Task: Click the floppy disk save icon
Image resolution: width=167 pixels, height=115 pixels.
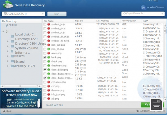Action: coord(156,105)
